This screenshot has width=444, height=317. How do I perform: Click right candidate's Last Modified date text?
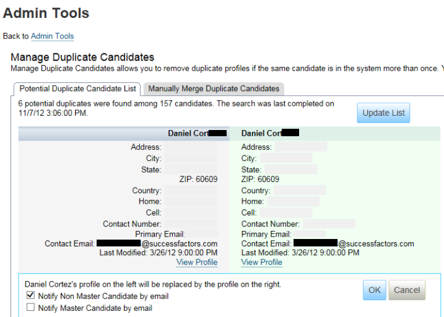pyautogui.click(x=300, y=253)
